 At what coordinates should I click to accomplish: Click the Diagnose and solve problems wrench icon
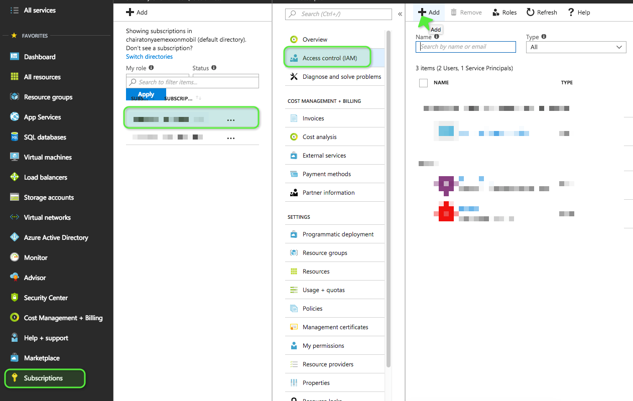pos(294,77)
